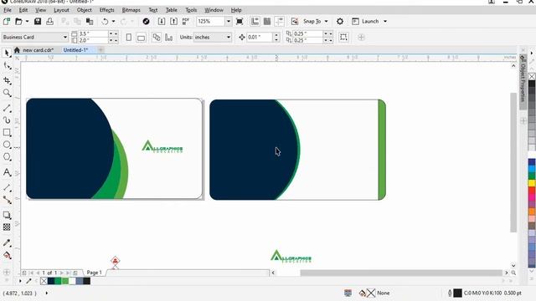This screenshot has width=536, height=301.
Task: Switch to the new card.cdr tab
Action: click(x=38, y=50)
